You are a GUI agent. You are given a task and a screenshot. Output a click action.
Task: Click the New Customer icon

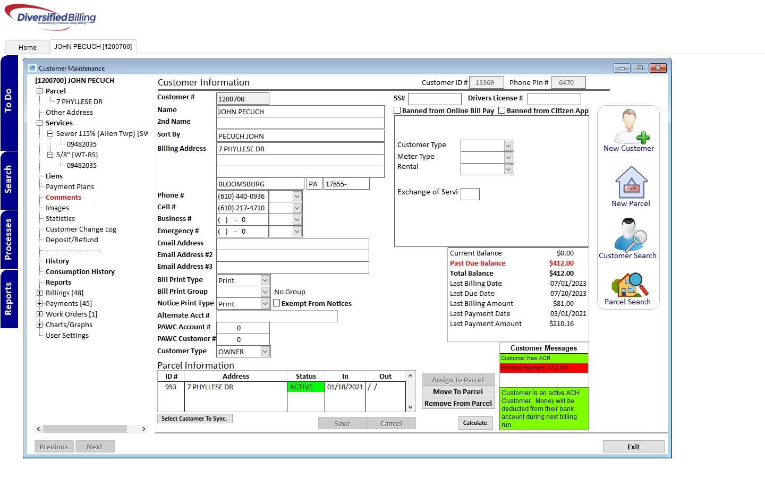click(x=629, y=127)
